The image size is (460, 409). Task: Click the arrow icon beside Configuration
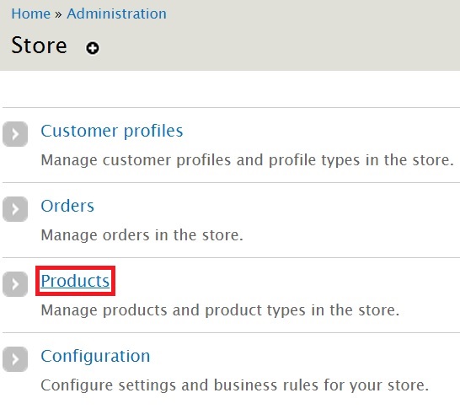(15, 359)
